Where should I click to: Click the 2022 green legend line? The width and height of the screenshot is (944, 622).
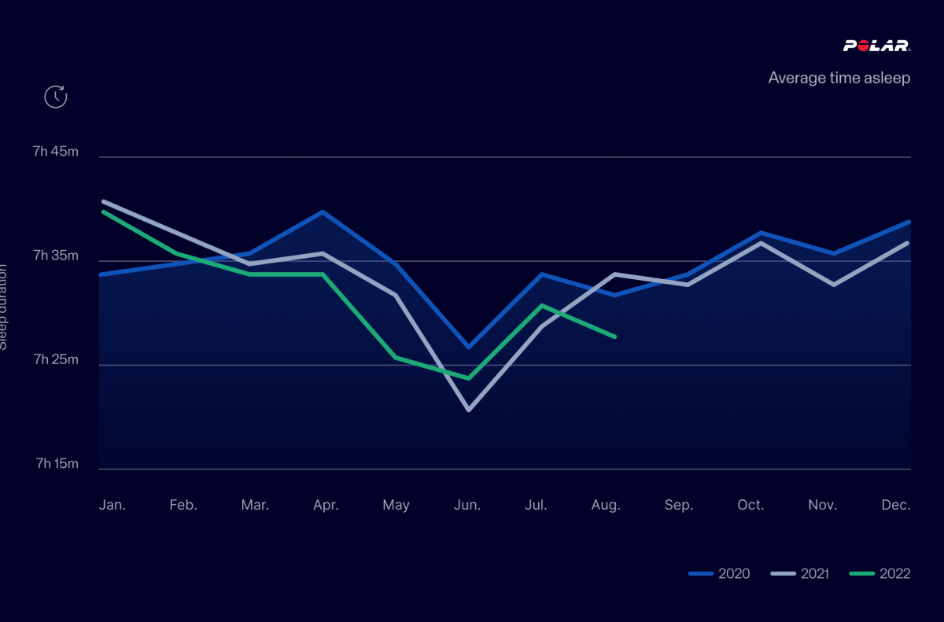[862, 574]
